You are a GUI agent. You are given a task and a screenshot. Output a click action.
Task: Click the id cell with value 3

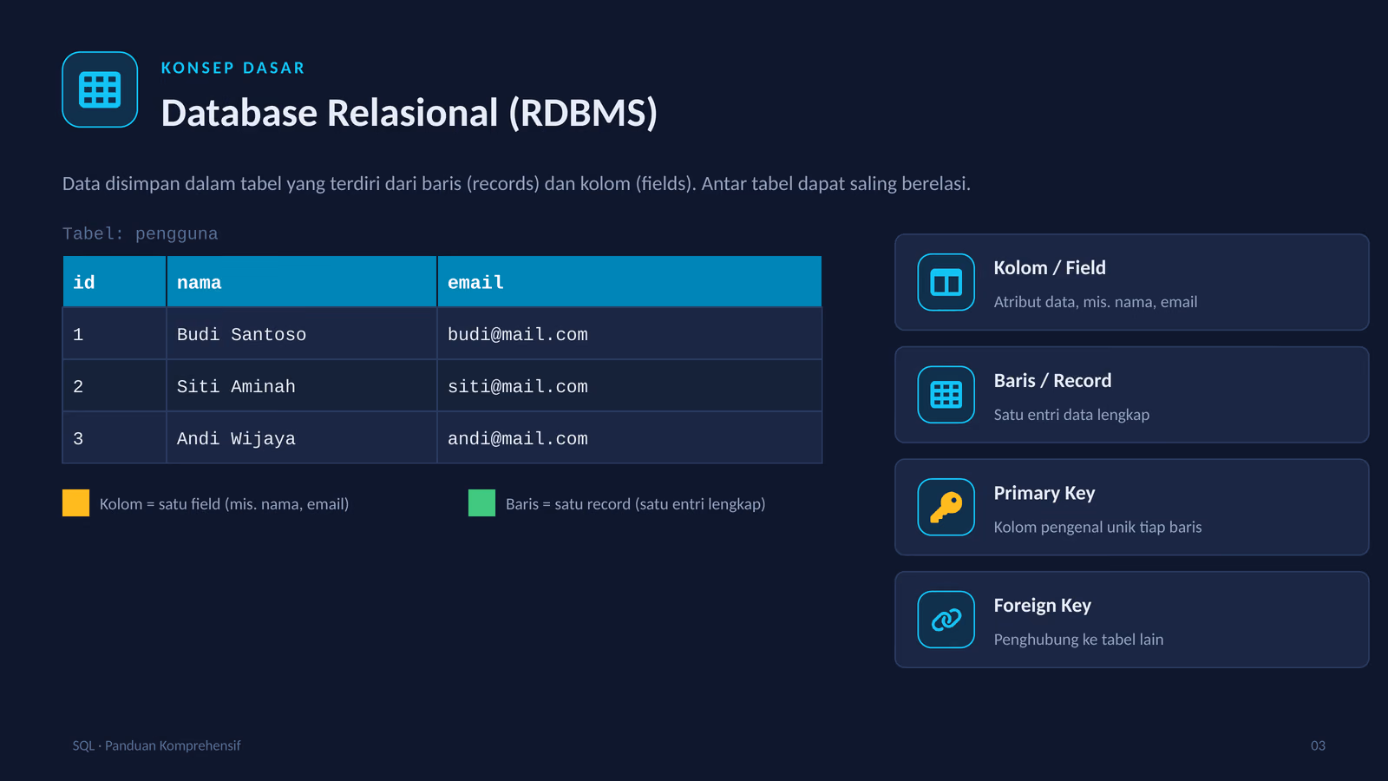point(115,438)
